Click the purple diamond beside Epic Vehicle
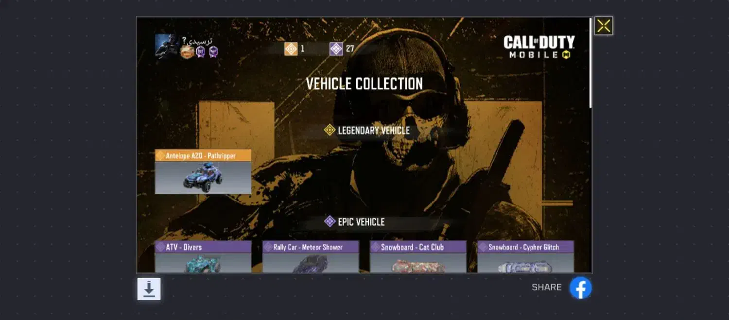729x320 pixels. tap(330, 222)
